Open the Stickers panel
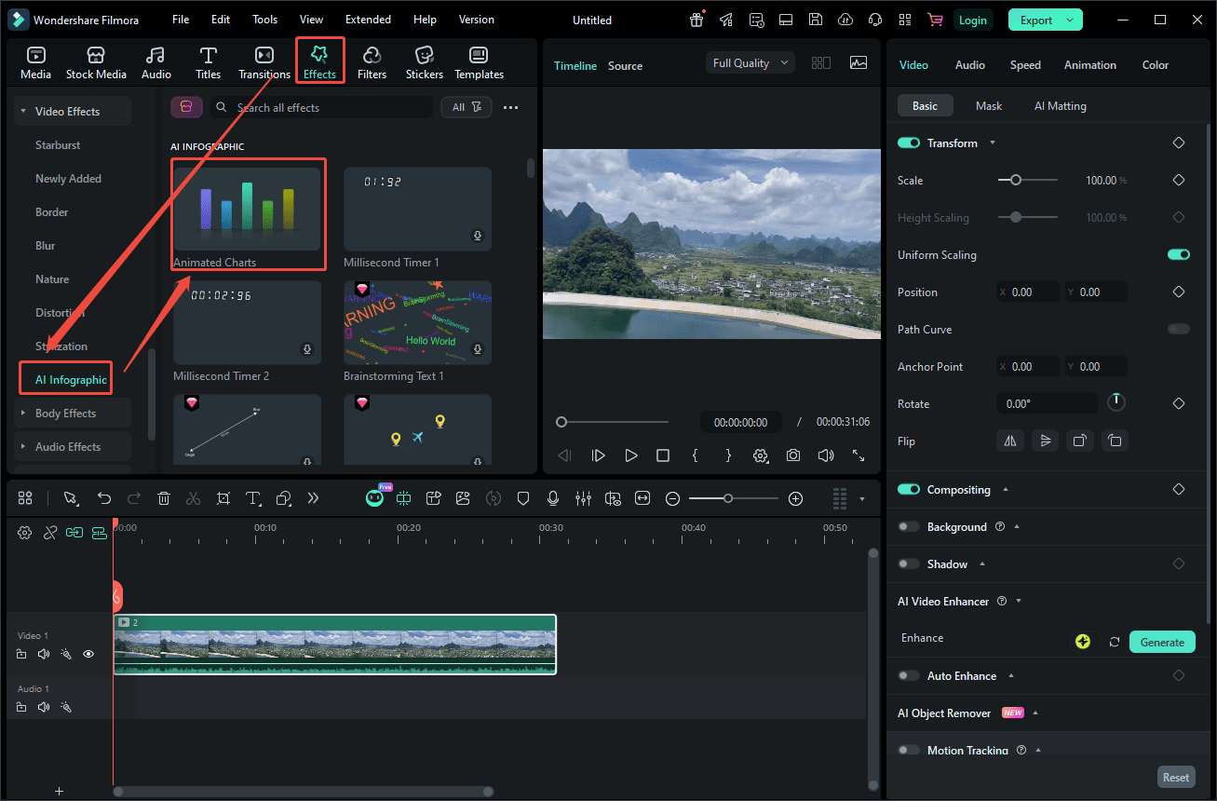The height and width of the screenshot is (801, 1217). 424,61
